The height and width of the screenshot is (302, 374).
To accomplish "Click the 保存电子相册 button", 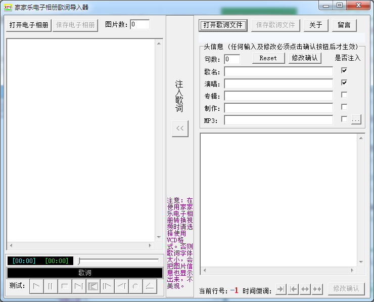I will click(x=75, y=25).
